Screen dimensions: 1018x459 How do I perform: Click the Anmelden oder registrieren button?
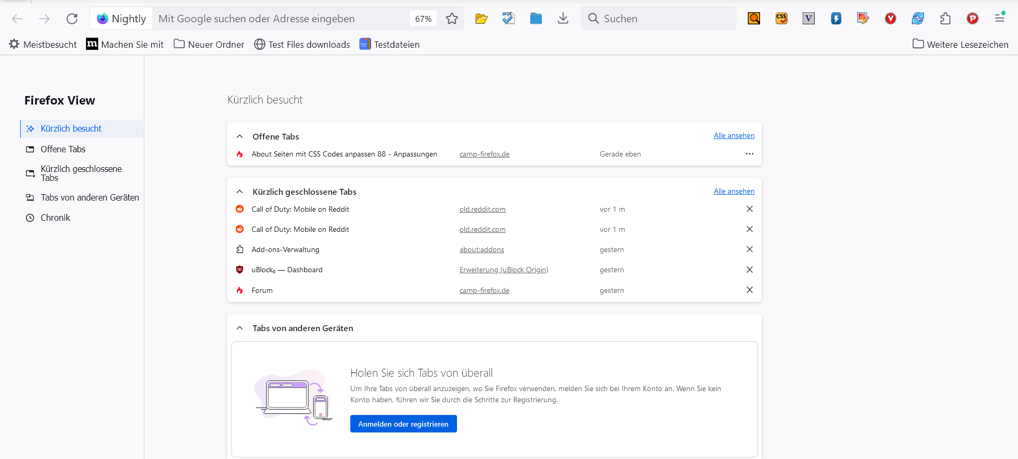[x=403, y=423]
